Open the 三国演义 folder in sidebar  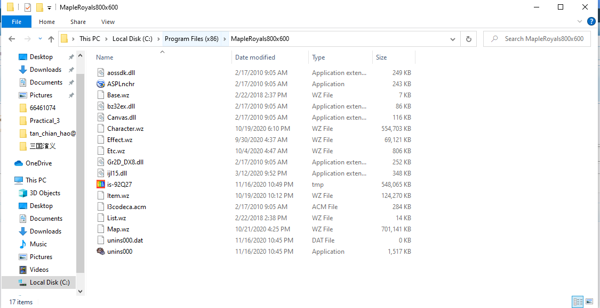coord(43,147)
